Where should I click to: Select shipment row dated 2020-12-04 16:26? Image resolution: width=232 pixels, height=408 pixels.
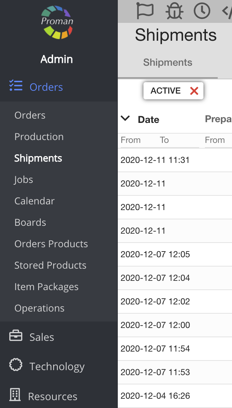[155, 396]
